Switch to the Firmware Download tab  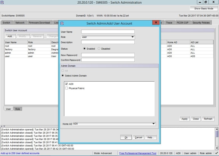(39, 23)
